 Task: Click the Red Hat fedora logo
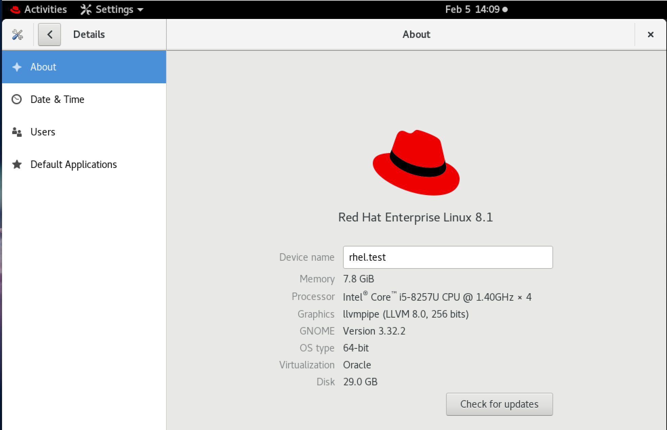pos(416,163)
